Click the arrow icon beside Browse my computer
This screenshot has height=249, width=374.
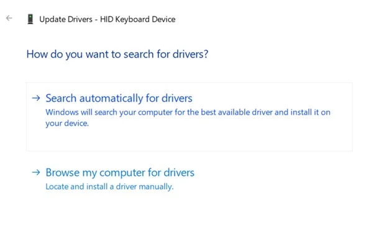[36, 172]
